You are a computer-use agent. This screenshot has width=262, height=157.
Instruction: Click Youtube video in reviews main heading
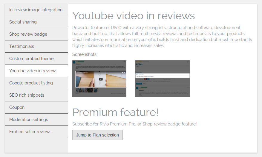pos(134,16)
